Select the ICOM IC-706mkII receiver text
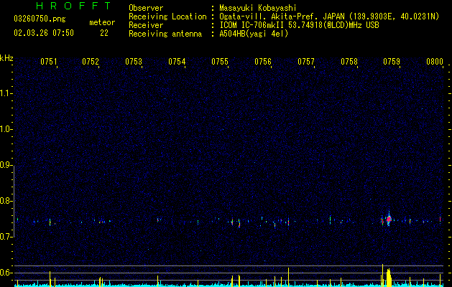Screen dimensions: 452x287 pyautogui.click(x=299, y=25)
